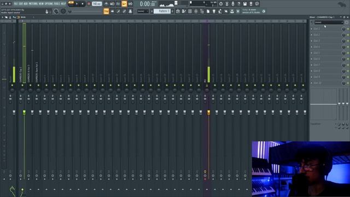Viewport: 350px width, 197px height.
Task: Mute the CHAMBERS Hi Hat track LED
Action: click(x=31, y=85)
